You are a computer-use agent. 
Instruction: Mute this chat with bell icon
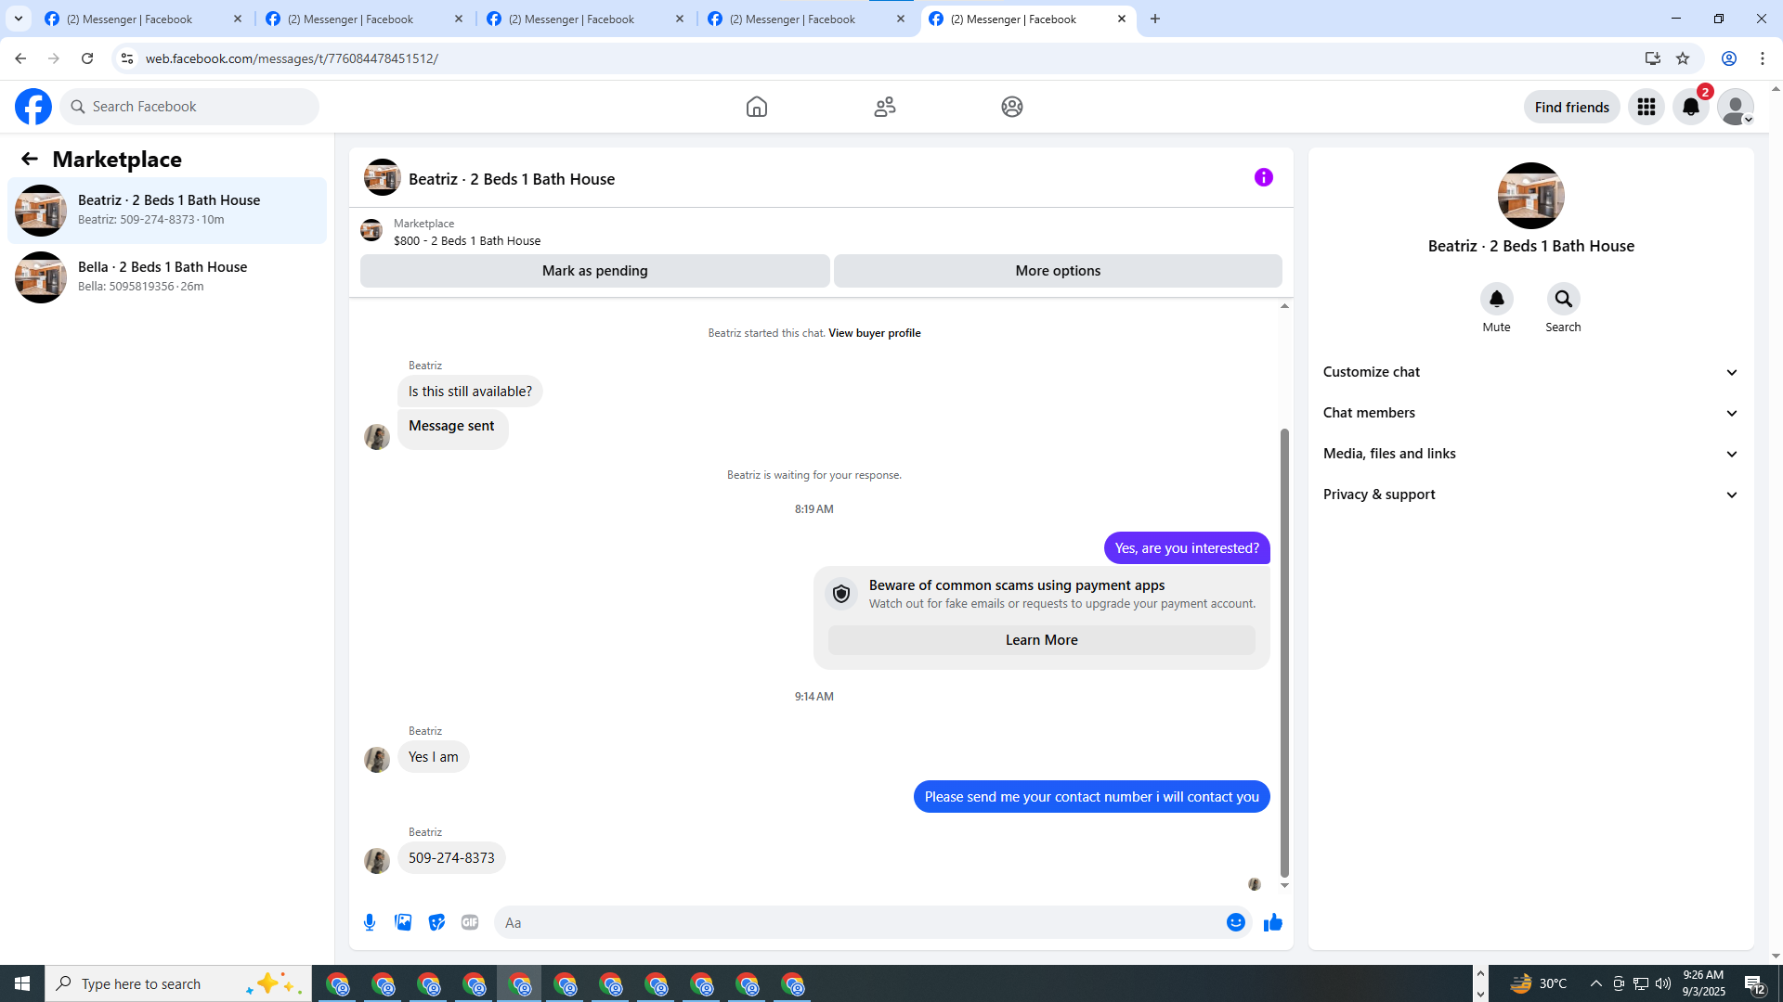1497,299
